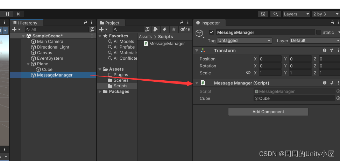The height and width of the screenshot is (161, 340).
Task: Toggle hidden packages visibility showing 16
Action: (x=185, y=29)
